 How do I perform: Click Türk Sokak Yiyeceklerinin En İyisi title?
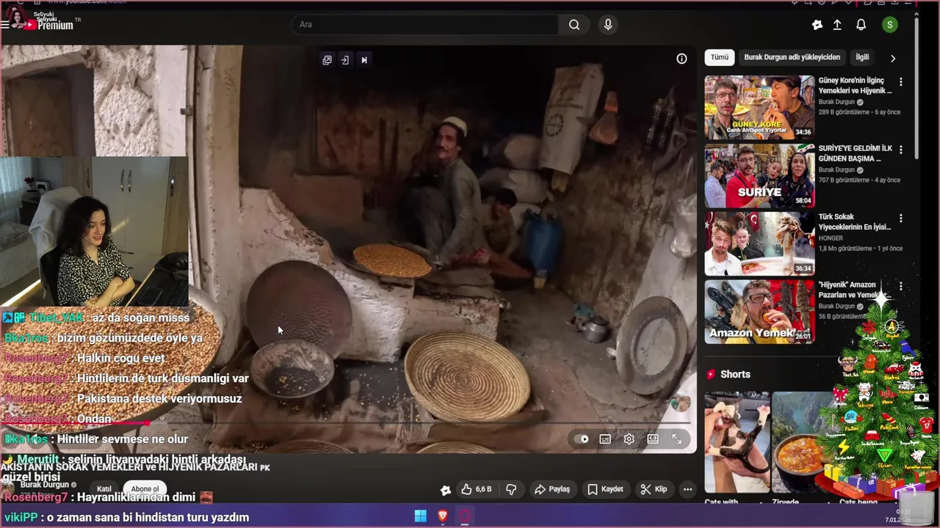(x=856, y=221)
